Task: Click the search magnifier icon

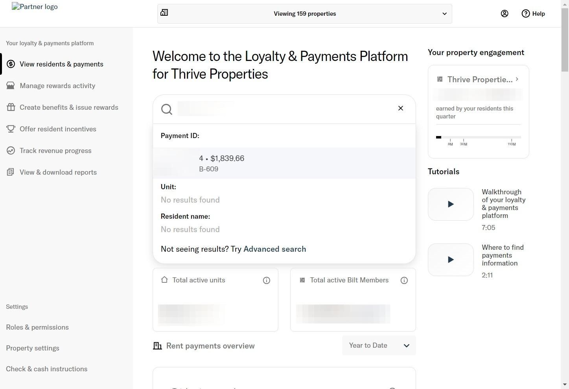Action: tap(167, 109)
